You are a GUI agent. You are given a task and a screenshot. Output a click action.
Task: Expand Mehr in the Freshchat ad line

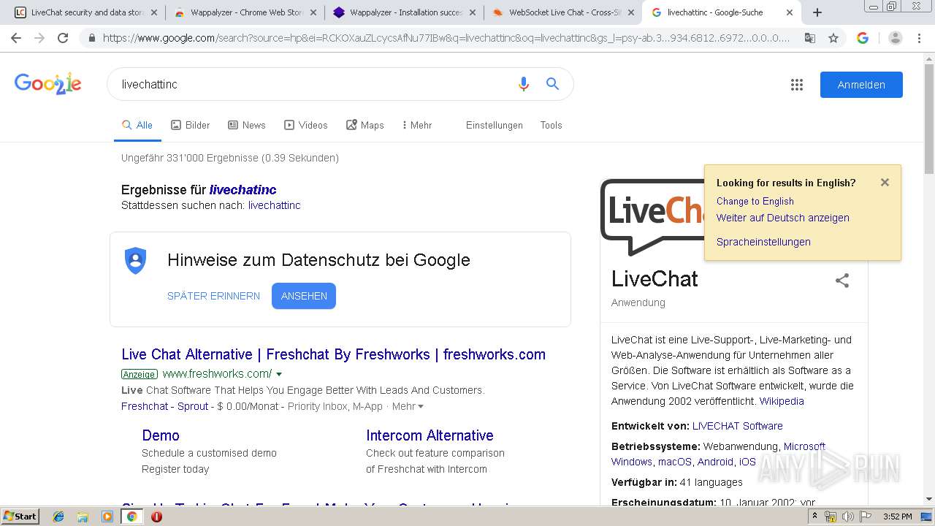408,406
